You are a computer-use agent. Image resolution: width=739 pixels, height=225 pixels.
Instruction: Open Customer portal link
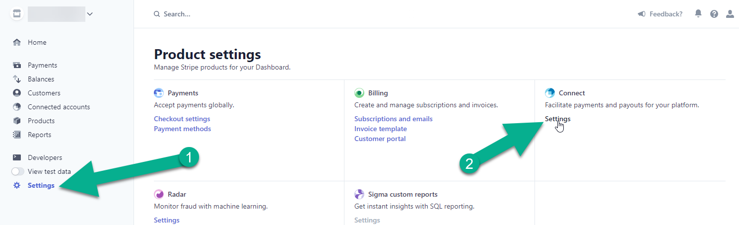point(380,139)
